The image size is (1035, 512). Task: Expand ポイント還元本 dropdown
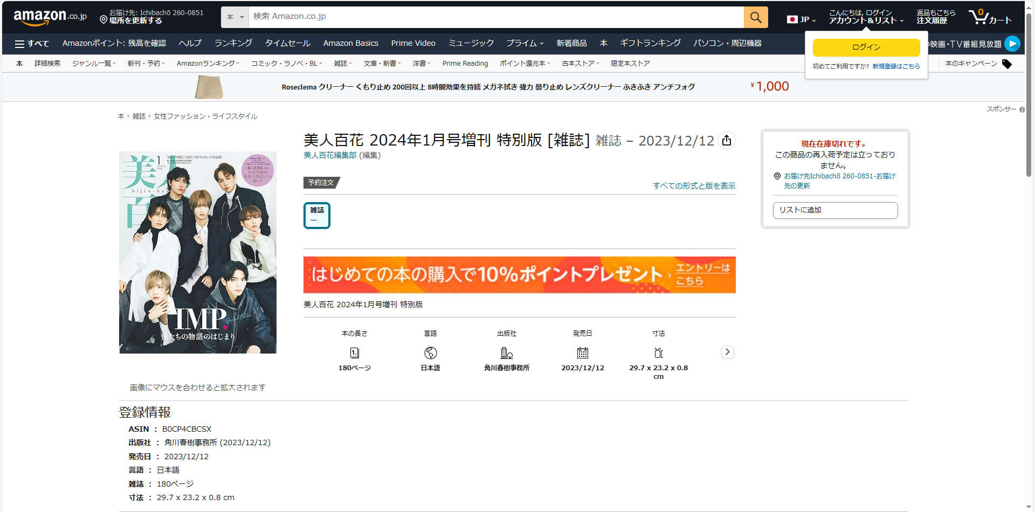tap(525, 64)
